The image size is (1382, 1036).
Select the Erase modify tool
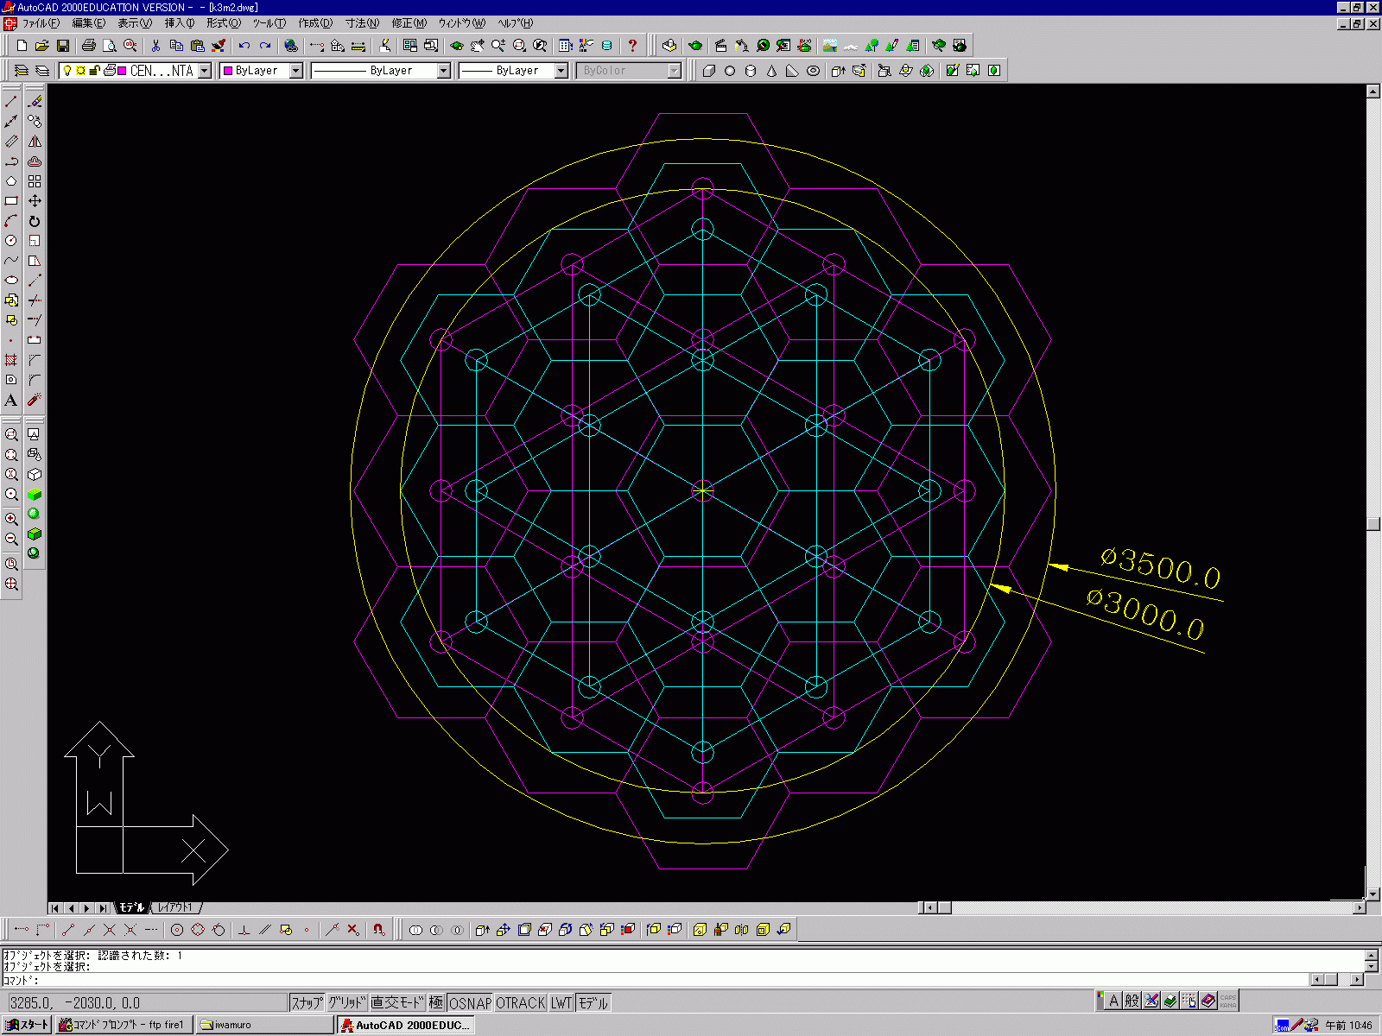click(35, 102)
